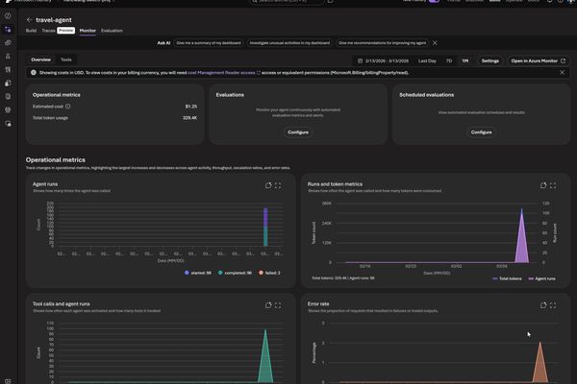The height and width of the screenshot is (384, 577).
Task: Open the shield sidebar icon
Action: 8,124
